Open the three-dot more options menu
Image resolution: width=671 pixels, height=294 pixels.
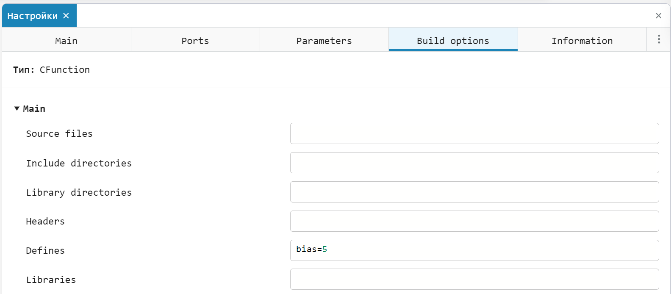[x=659, y=39]
